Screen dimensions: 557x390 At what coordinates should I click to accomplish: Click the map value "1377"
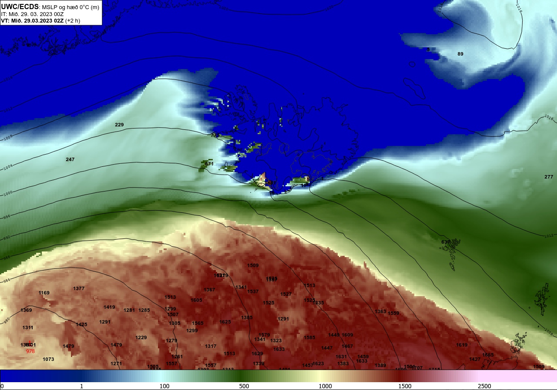79,288
